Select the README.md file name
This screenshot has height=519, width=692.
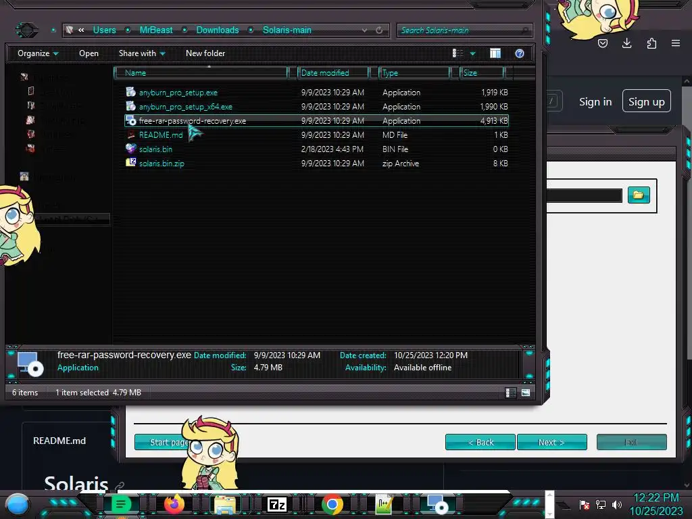click(161, 134)
